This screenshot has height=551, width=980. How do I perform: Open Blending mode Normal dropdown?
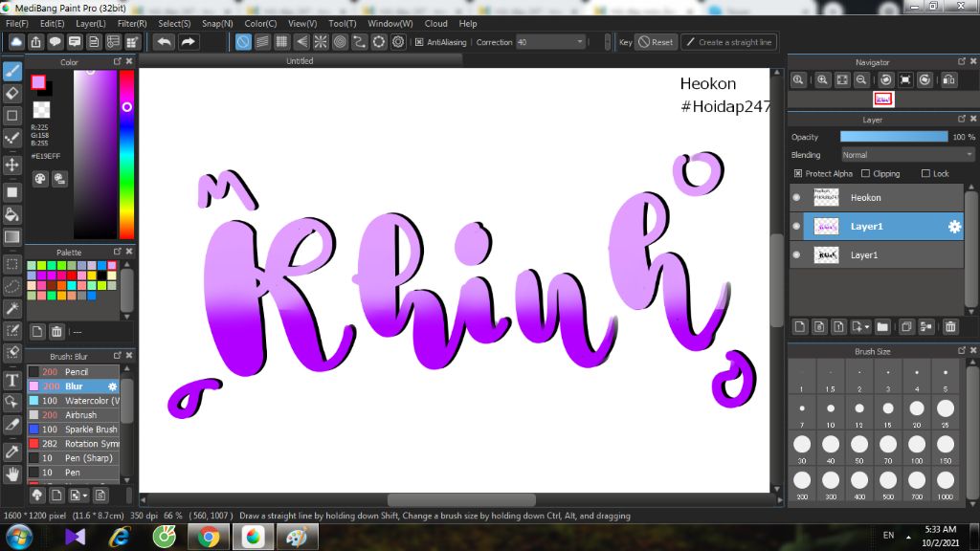pyautogui.click(x=906, y=155)
